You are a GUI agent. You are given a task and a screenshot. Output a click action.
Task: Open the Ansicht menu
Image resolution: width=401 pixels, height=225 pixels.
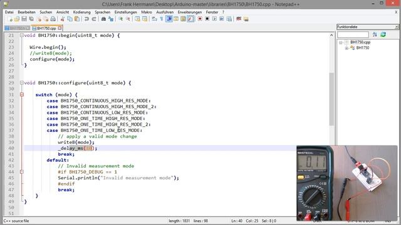63,12
